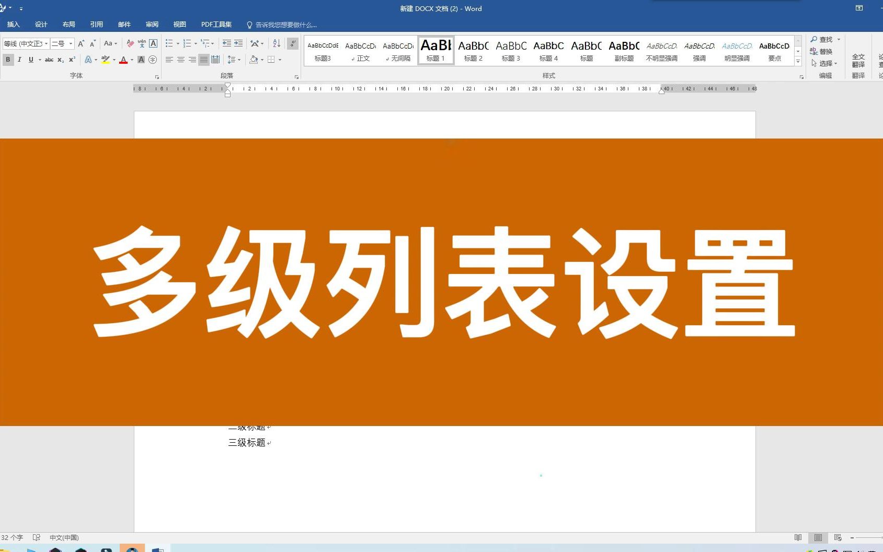Screen dimensions: 883x552
Task: Expand highlight color arrow
Action: (x=114, y=60)
